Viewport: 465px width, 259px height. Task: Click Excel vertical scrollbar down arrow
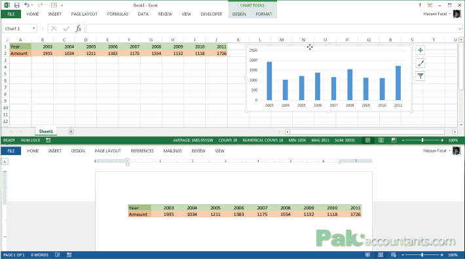click(x=460, y=125)
